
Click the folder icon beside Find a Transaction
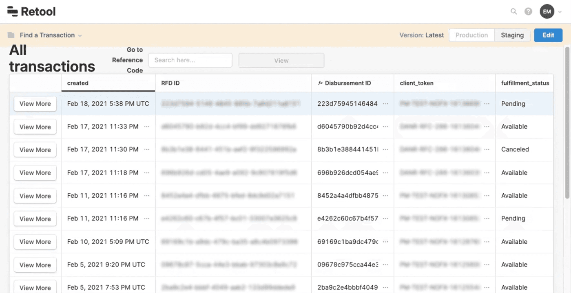10,35
